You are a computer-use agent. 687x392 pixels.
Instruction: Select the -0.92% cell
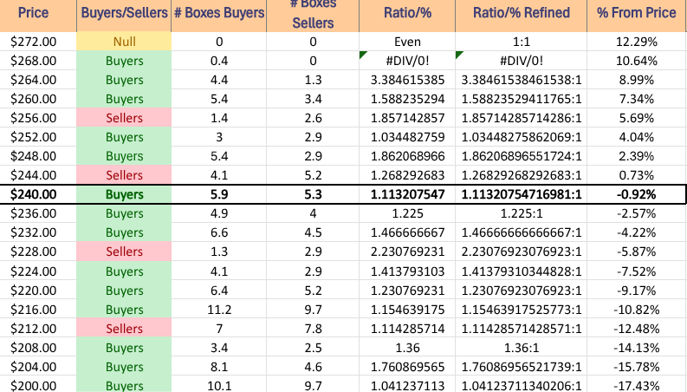[638, 195]
